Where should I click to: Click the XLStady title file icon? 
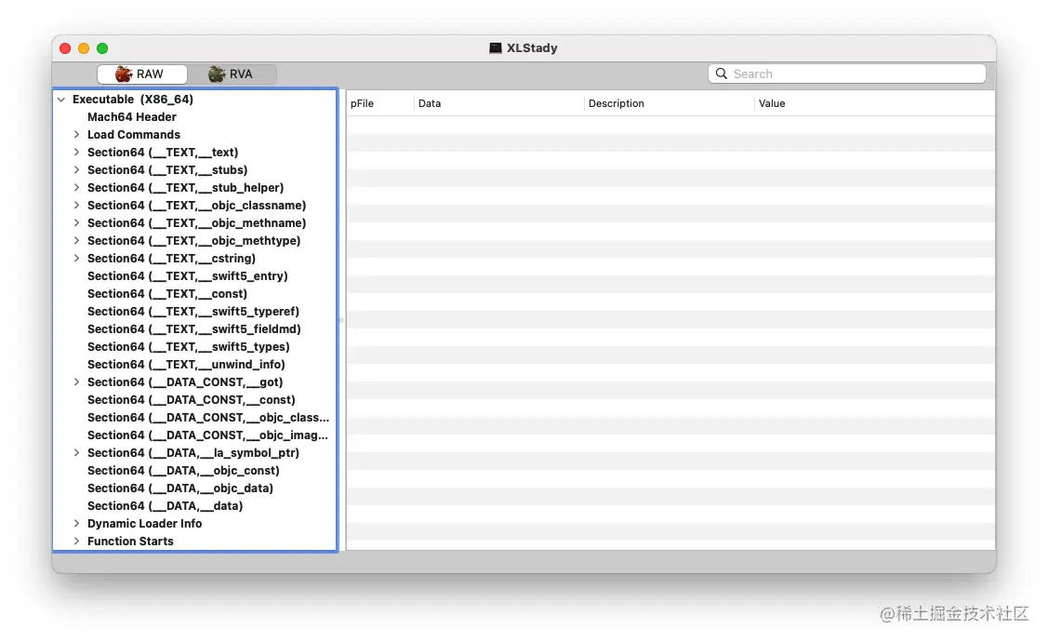tap(496, 48)
